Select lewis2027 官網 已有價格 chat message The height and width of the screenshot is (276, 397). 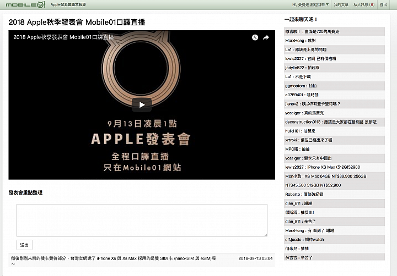click(334, 59)
